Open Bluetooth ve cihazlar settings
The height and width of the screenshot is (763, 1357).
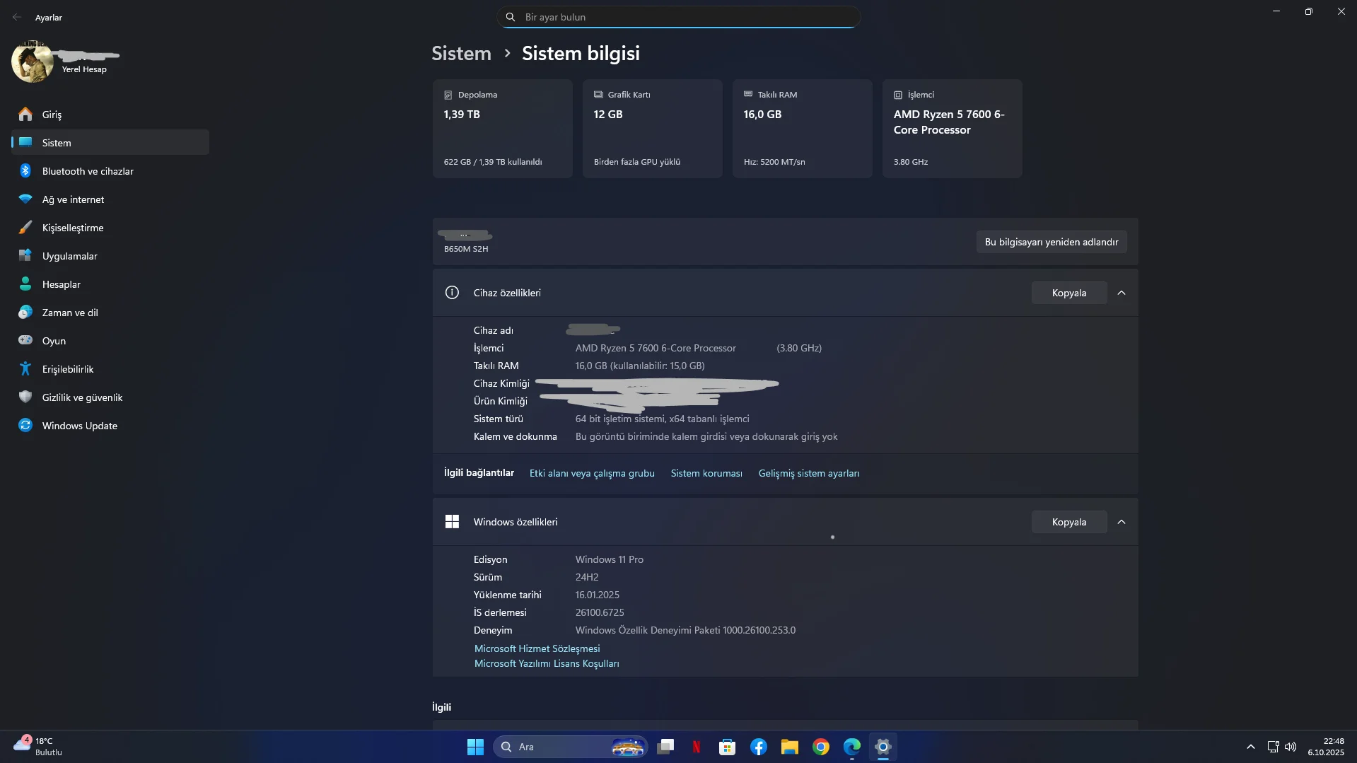coord(88,171)
